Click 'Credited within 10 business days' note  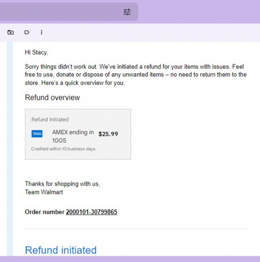63,149
